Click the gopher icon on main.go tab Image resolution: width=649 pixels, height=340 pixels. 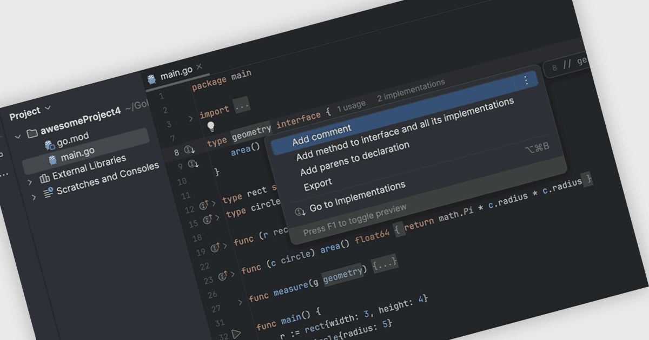[151, 79]
